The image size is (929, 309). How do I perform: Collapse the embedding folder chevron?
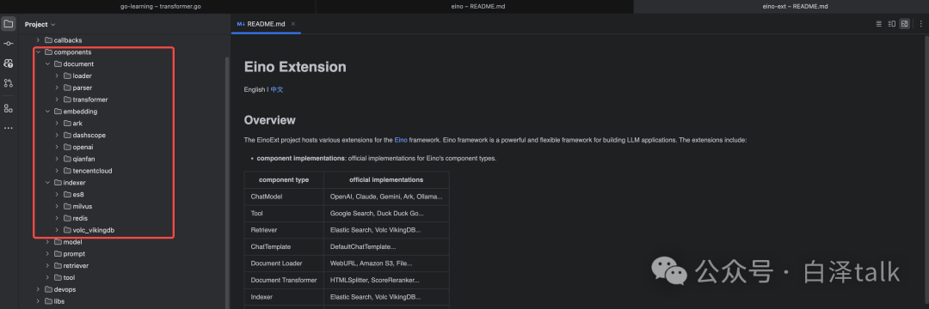click(48, 111)
